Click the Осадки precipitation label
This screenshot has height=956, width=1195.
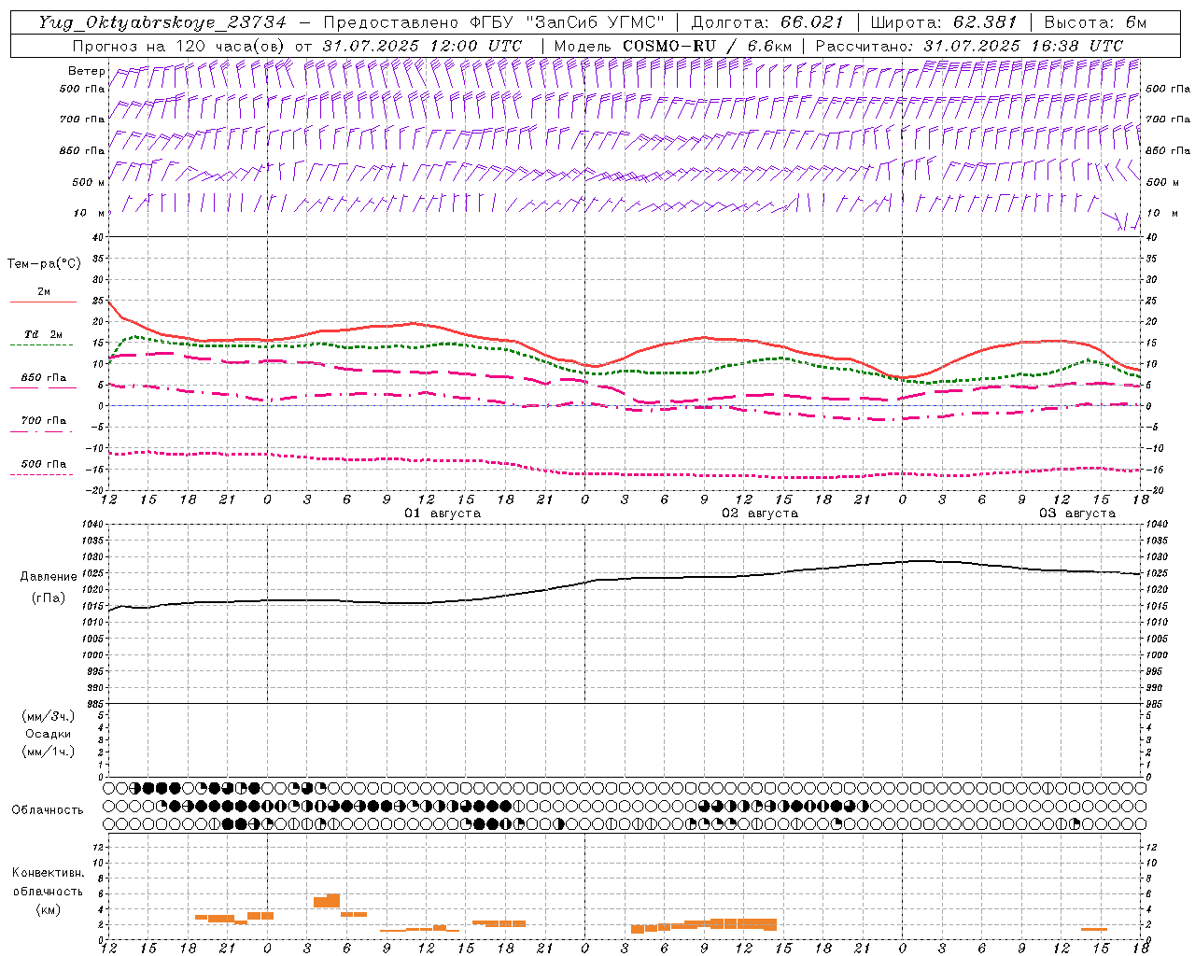49,734
